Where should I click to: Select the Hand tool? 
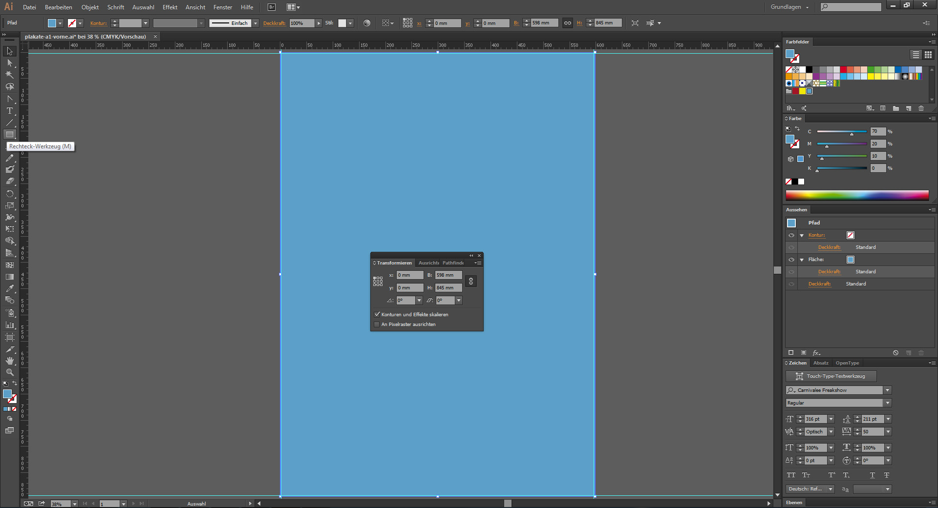[x=9, y=361]
